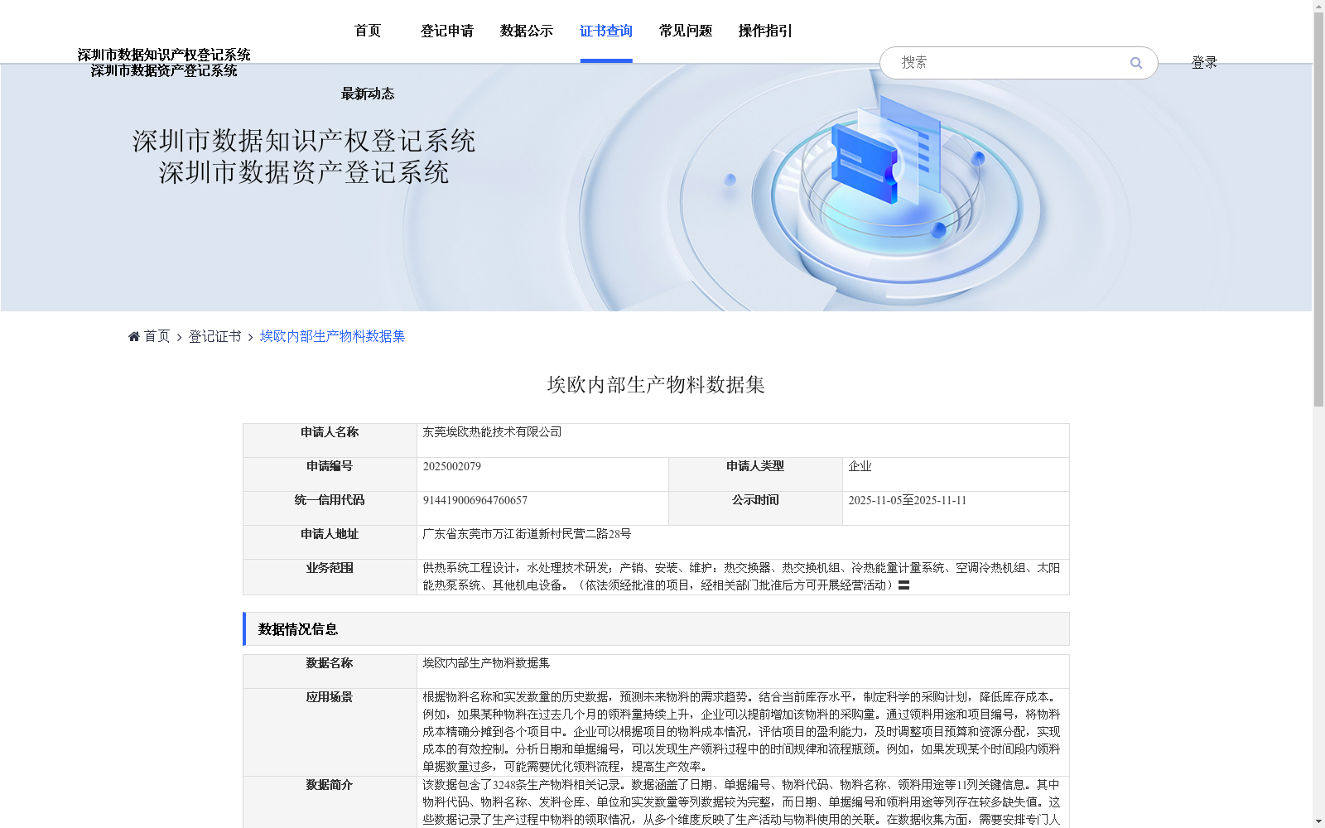Click the 数据简介 description paragraph
This screenshot has width=1325, height=828.
(741, 802)
